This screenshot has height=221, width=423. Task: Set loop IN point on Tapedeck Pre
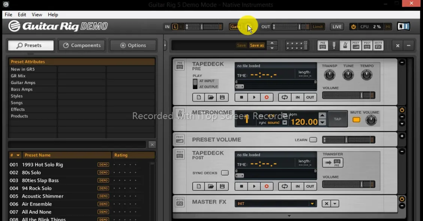[297, 97]
